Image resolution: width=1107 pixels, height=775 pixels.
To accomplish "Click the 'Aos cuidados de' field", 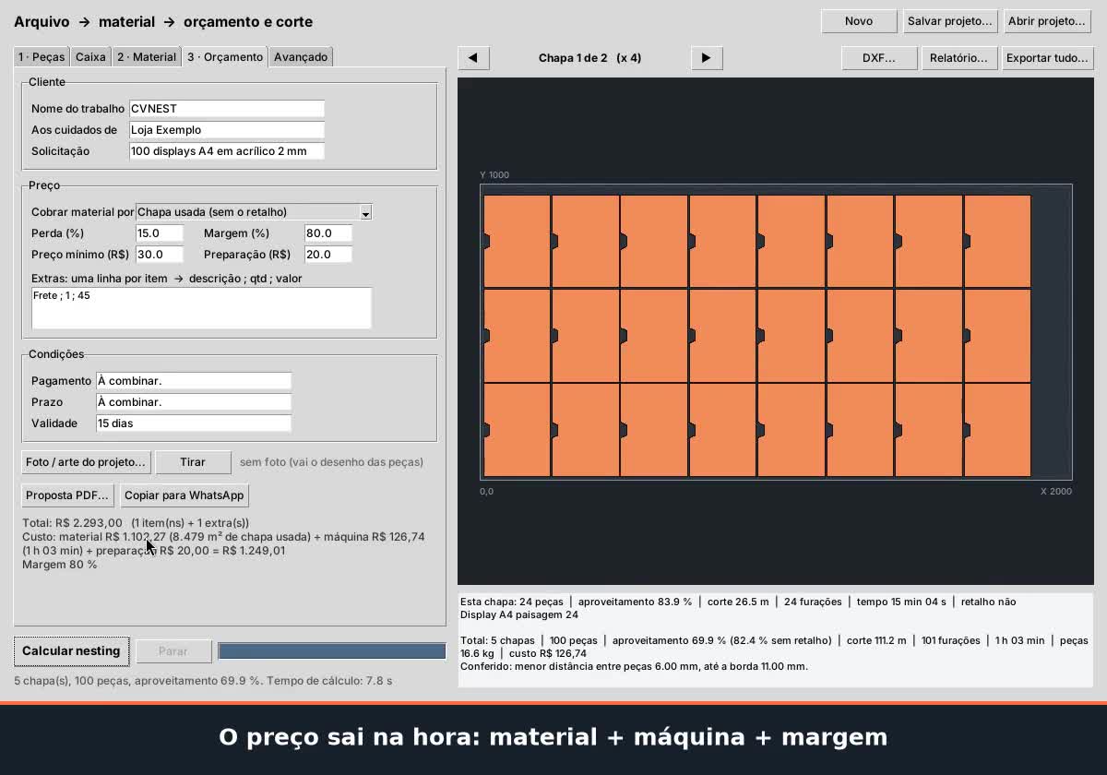I will pyautogui.click(x=227, y=130).
